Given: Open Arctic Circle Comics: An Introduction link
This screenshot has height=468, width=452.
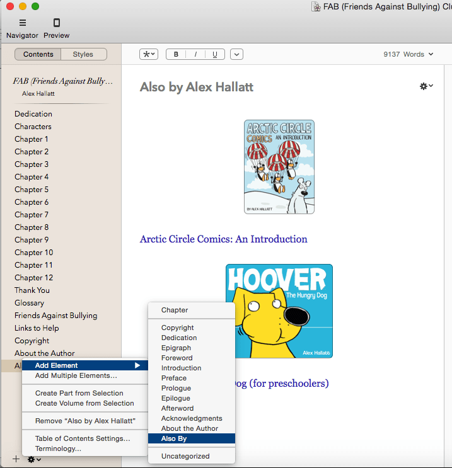Looking at the screenshot, I should coord(224,239).
